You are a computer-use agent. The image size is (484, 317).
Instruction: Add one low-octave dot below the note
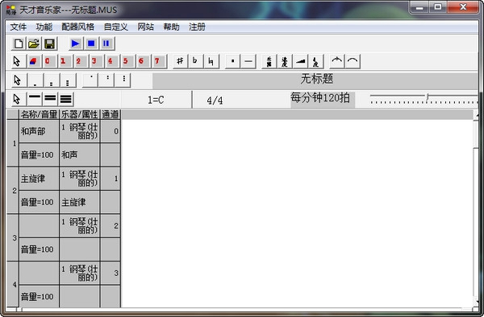tap(35, 80)
